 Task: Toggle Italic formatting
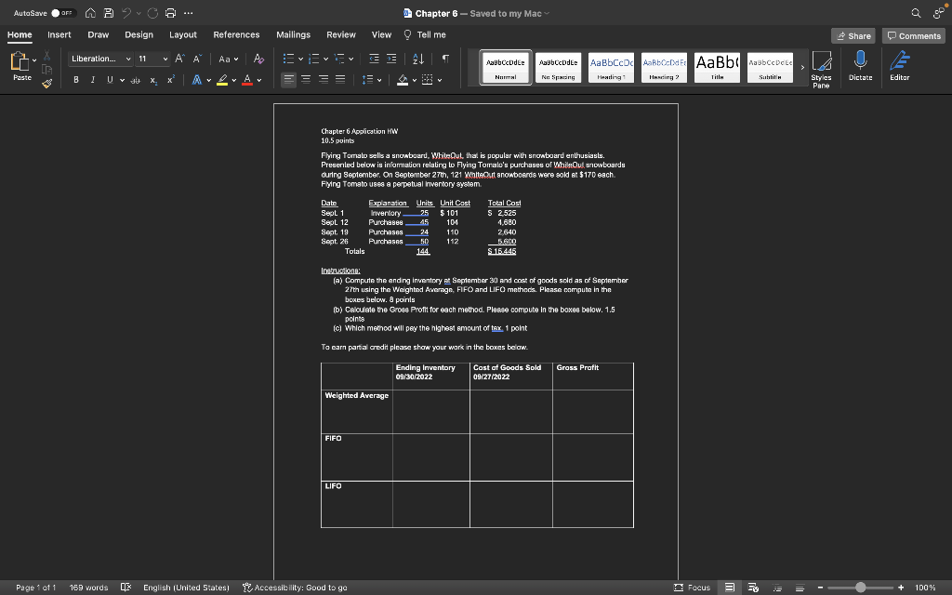click(93, 80)
